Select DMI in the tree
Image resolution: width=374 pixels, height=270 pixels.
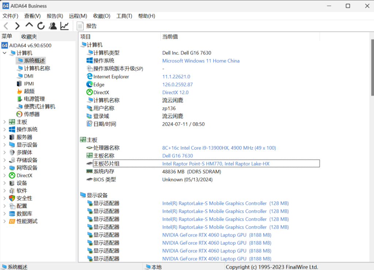click(28, 76)
